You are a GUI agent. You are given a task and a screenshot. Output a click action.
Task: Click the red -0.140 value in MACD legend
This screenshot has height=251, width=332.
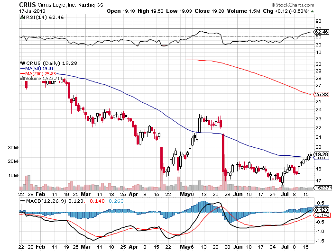click(x=96, y=201)
